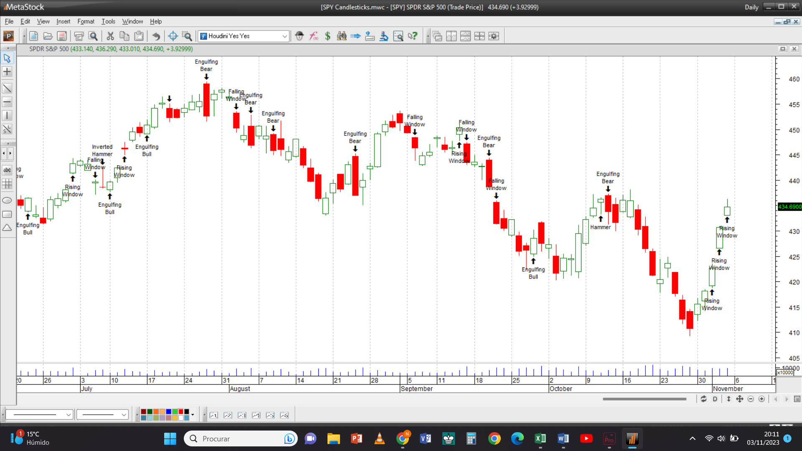Click the Print Preview magnifier icon
802x451 pixels.
click(x=93, y=36)
